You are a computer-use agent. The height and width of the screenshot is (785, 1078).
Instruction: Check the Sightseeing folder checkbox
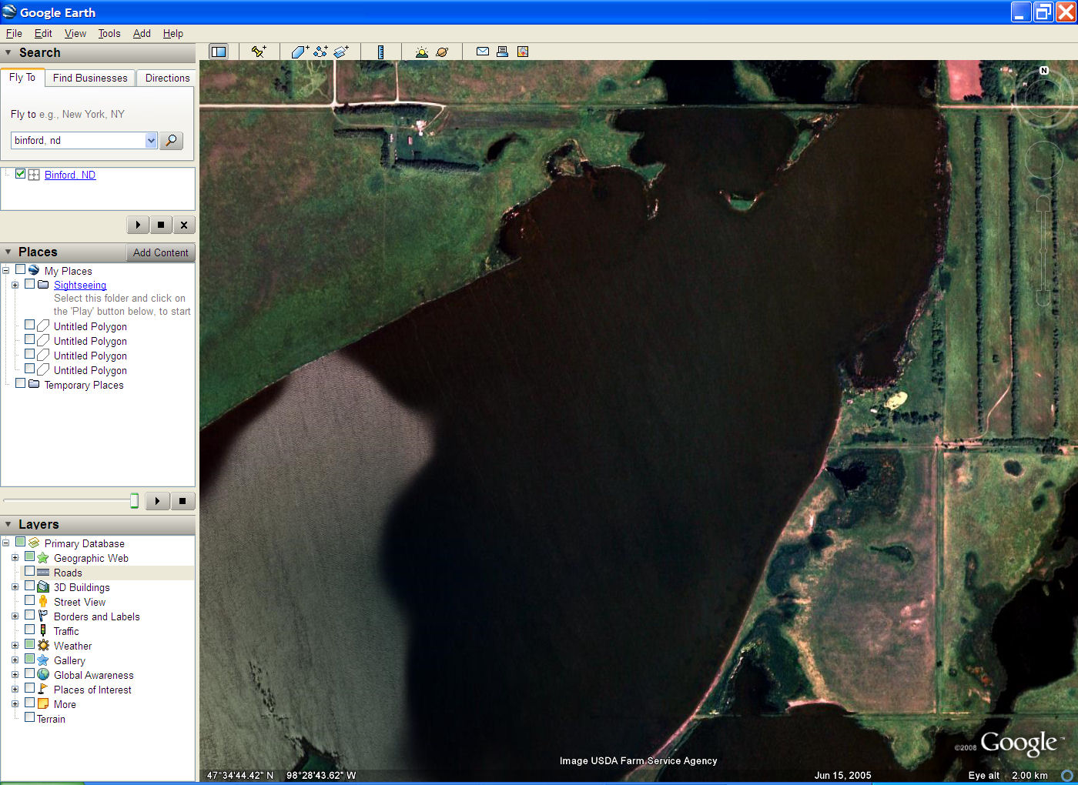click(x=30, y=284)
